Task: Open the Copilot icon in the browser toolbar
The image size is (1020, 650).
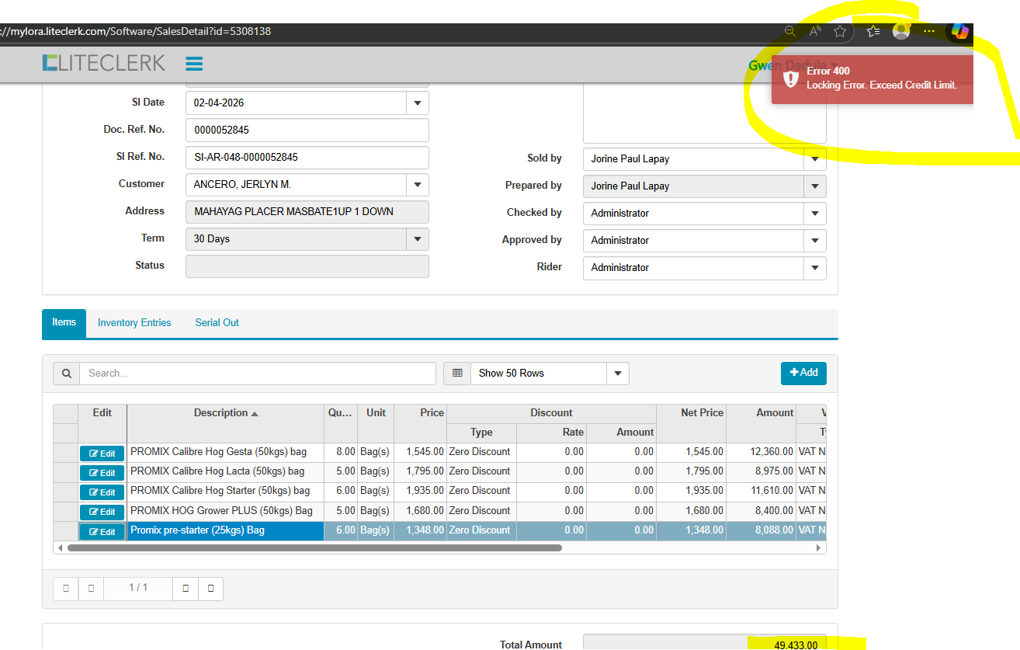Action: [960, 31]
